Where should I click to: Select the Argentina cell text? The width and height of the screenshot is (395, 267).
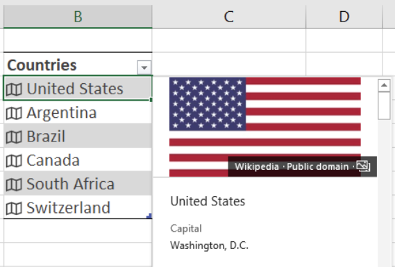point(62,113)
